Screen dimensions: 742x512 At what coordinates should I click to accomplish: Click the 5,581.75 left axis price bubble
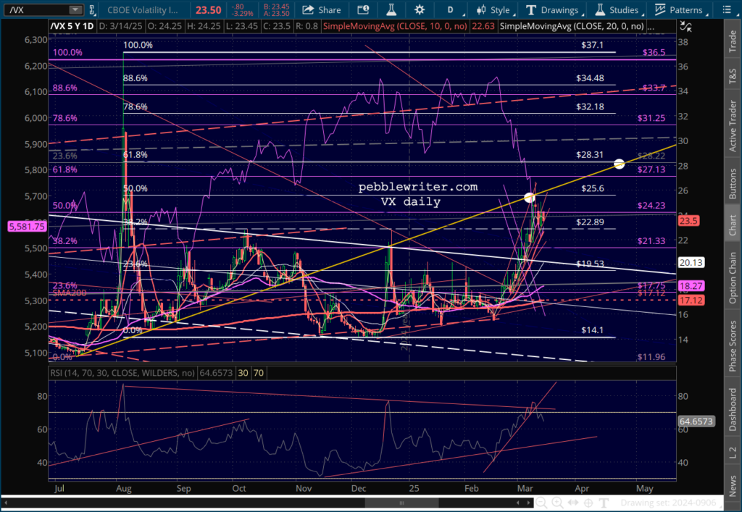(x=28, y=227)
